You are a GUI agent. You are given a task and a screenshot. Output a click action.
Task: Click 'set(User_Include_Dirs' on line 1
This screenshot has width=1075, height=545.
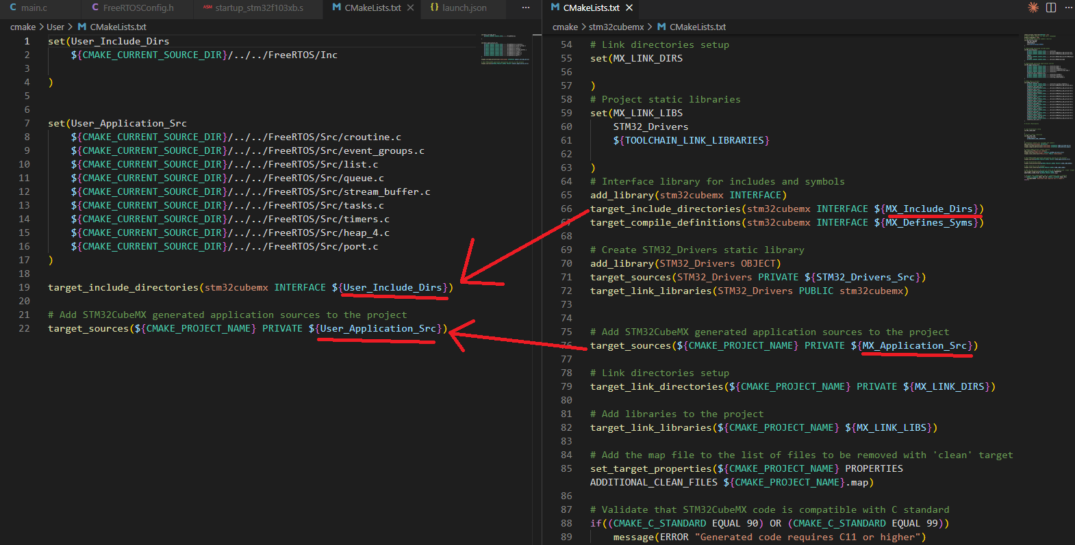(x=108, y=41)
